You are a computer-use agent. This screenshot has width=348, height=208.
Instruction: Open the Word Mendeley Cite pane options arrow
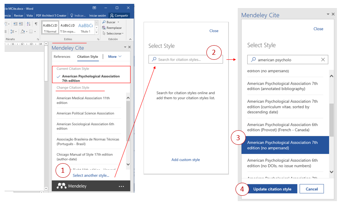pos(125,47)
